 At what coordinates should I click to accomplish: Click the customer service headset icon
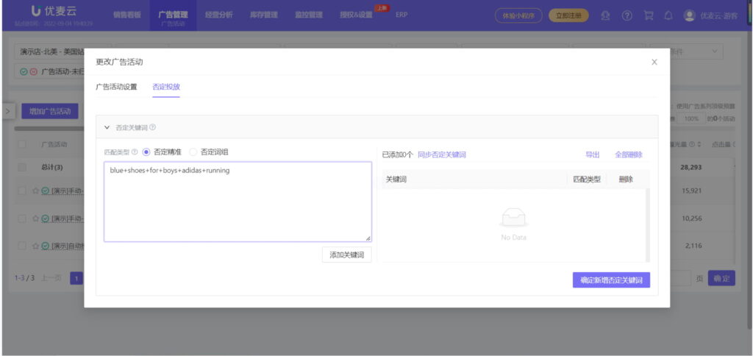[x=605, y=15]
